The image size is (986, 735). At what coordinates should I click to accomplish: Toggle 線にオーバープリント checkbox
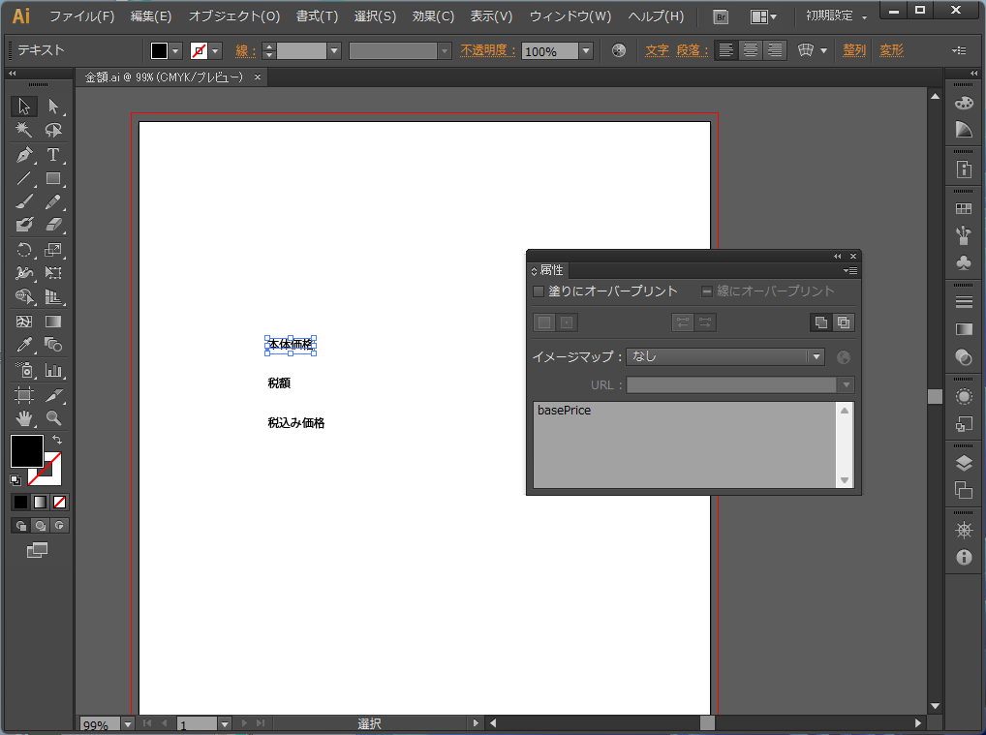coord(707,291)
